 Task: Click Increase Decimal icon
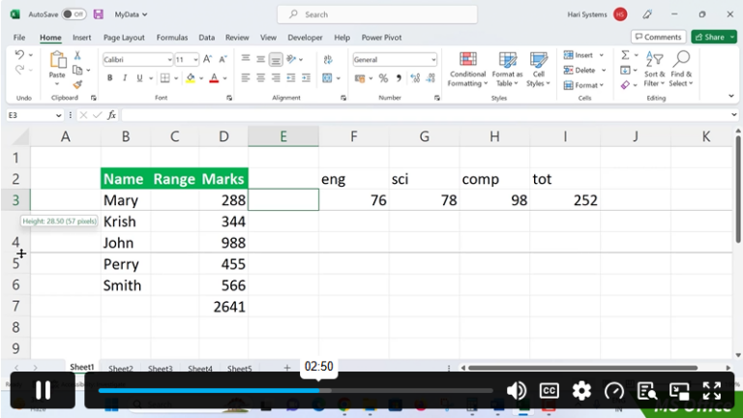point(415,78)
